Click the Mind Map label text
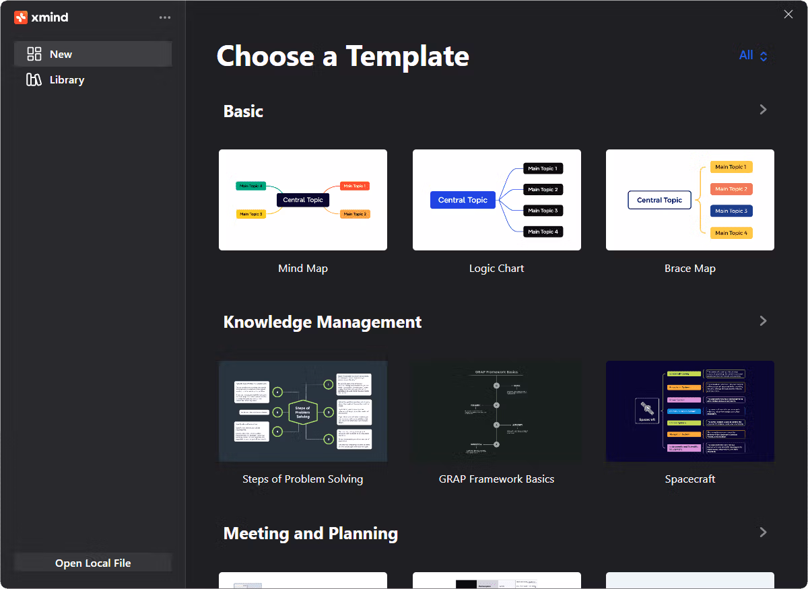808x589 pixels. coord(303,269)
